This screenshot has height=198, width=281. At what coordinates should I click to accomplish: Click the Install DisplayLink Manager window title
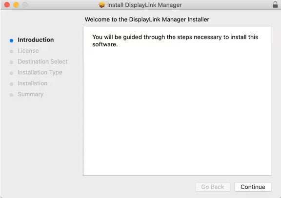pos(144,5)
